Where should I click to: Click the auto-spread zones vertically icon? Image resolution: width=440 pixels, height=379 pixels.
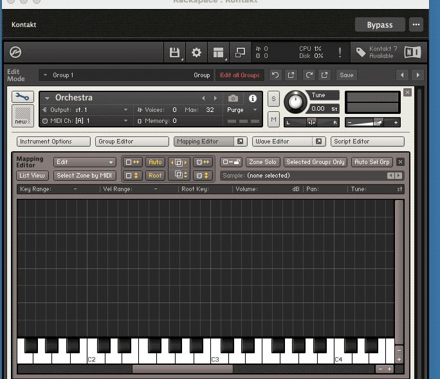click(x=133, y=176)
